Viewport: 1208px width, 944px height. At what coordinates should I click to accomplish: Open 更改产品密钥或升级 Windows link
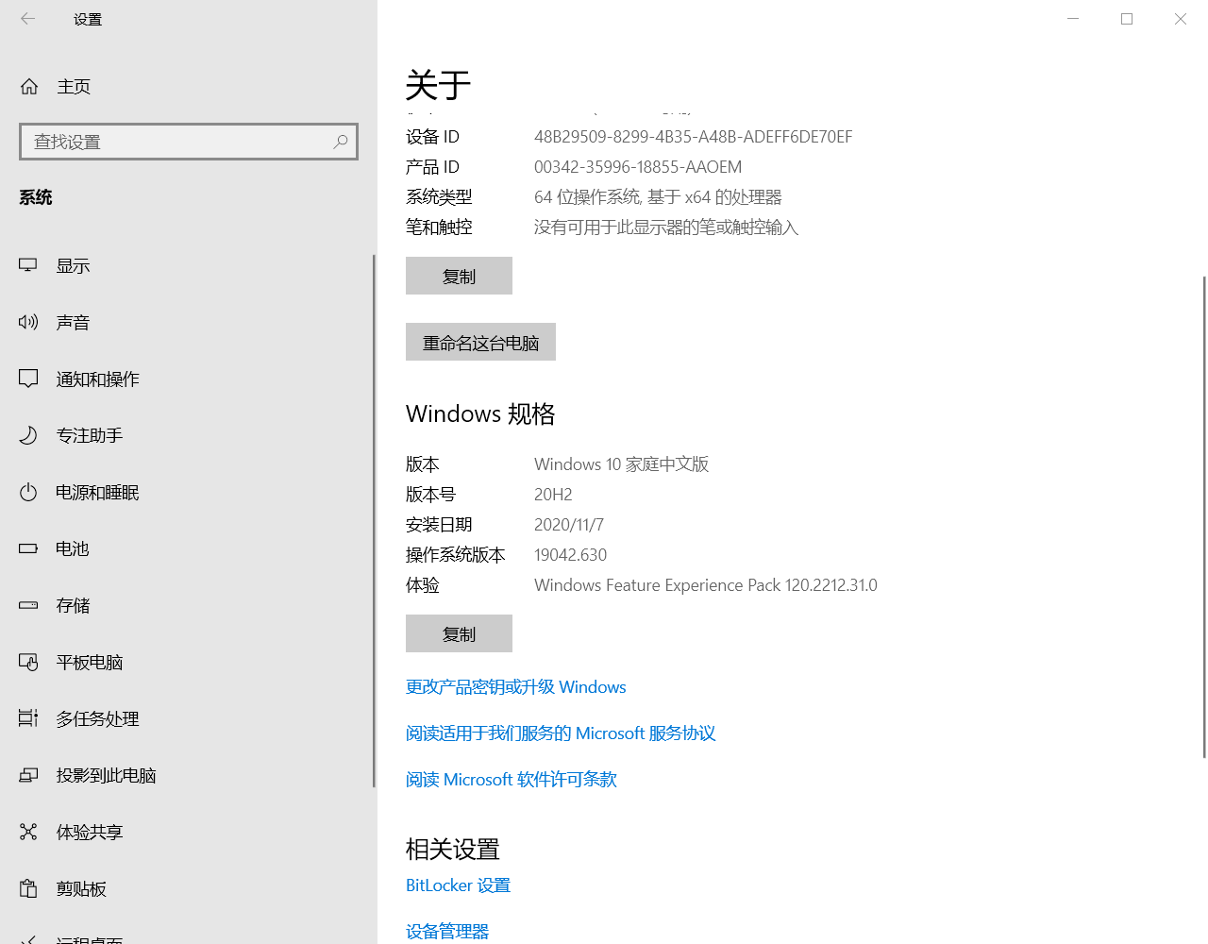click(x=516, y=686)
